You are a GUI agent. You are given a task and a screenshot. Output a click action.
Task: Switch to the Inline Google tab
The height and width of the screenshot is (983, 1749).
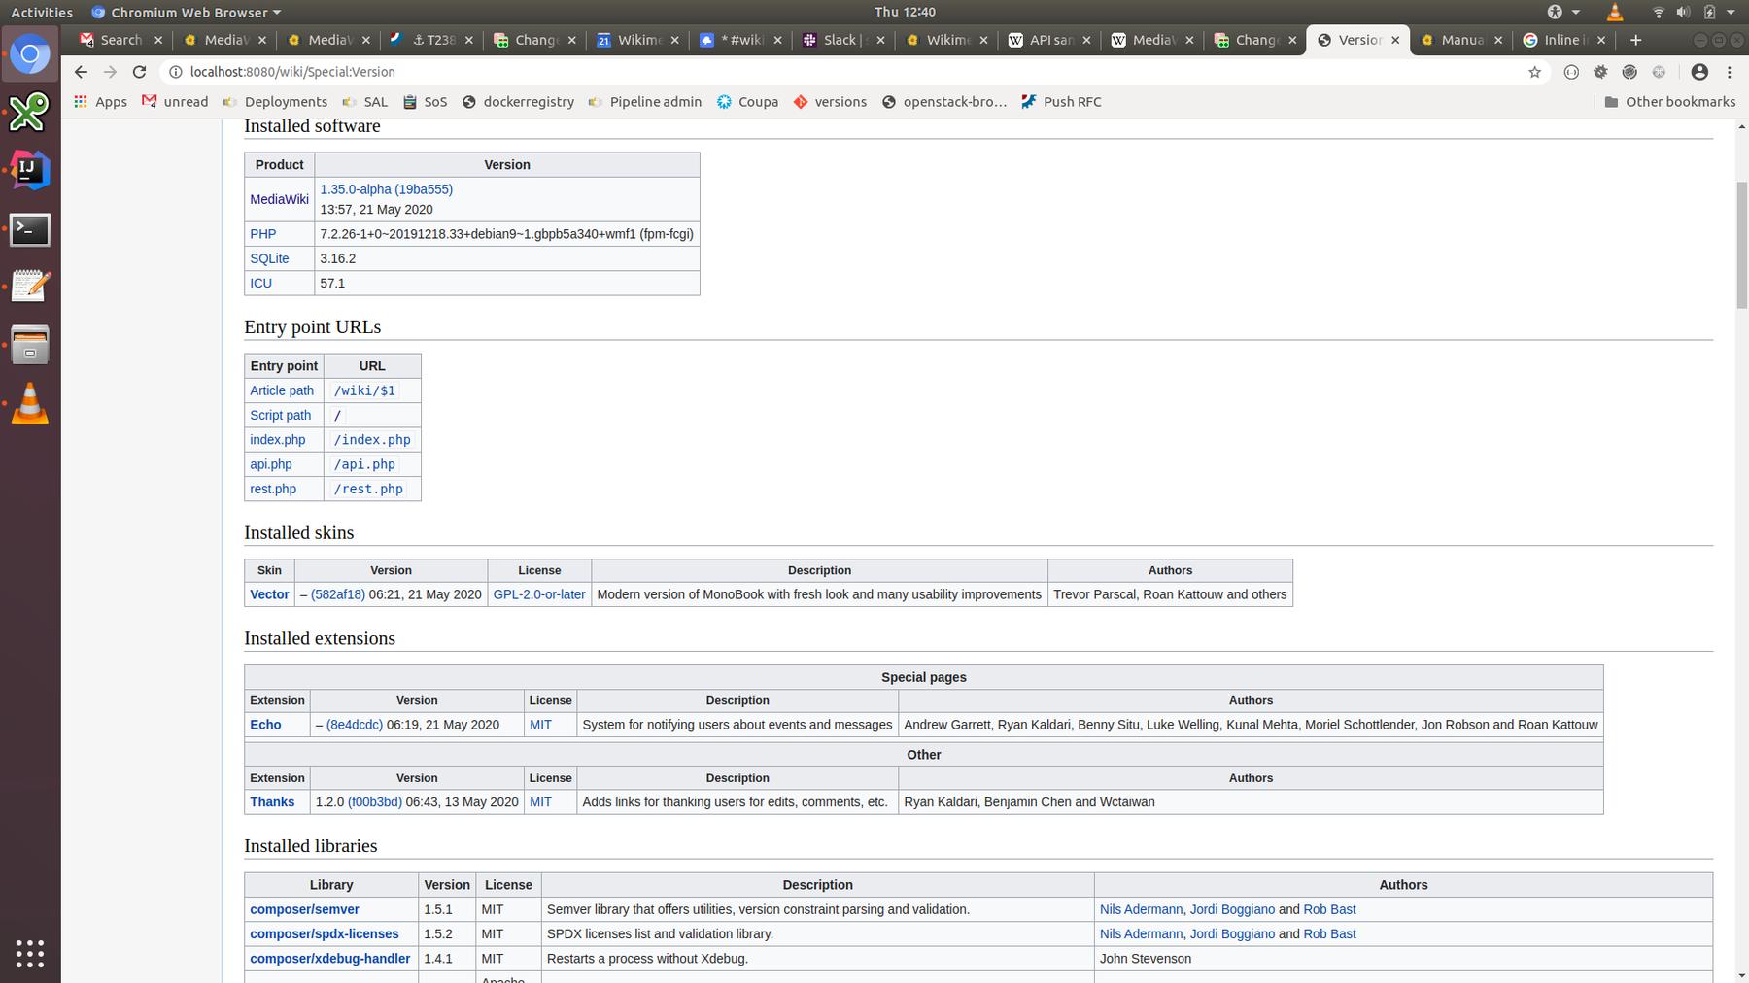[x=1563, y=40]
